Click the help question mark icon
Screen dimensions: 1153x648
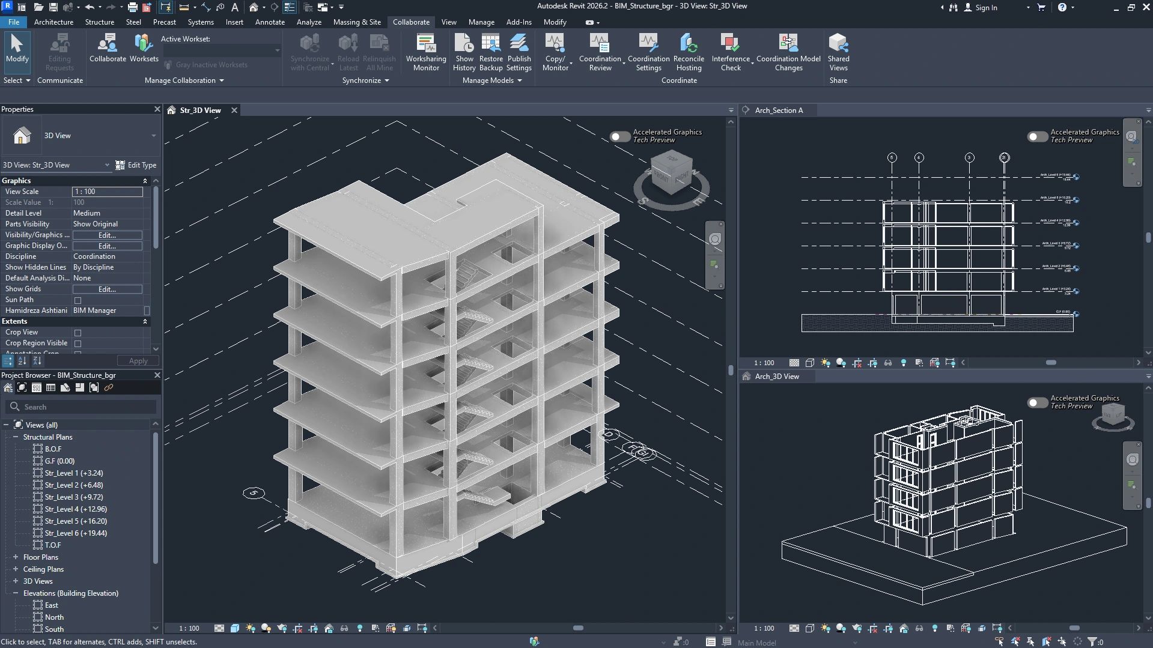pos(1062,7)
